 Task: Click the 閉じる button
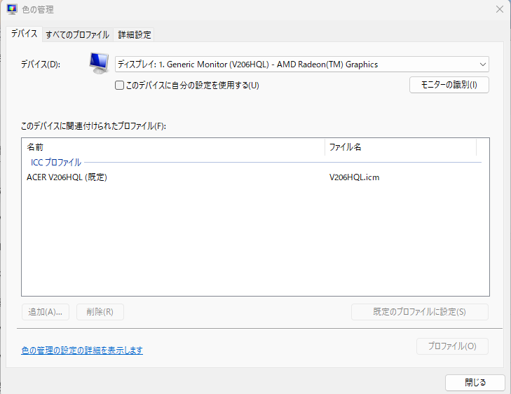[x=475, y=383]
